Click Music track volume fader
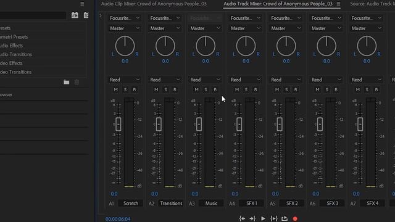 [199, 124]
